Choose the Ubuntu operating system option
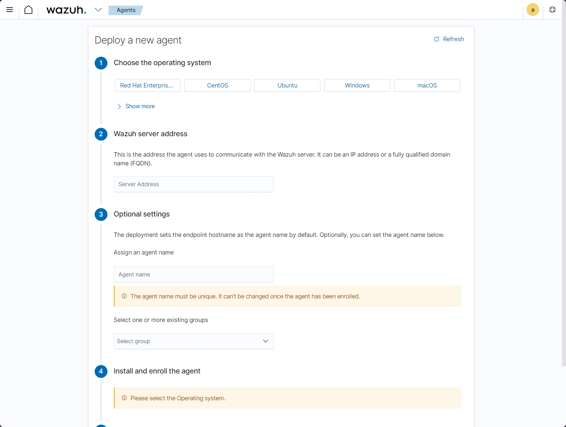This screenshot has width=566, height=427. point(287,85)
